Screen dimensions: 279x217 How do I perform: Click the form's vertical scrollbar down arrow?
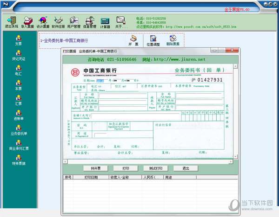[235, 157]
